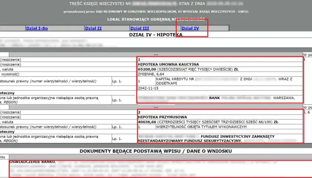Click the words SZEŚĆDZIESIĄT PIĘĆ TYSIĘCY DWIEŚCIE
Image resolution: width=312 pixels, height=178 pixels.
coord(195,69)
